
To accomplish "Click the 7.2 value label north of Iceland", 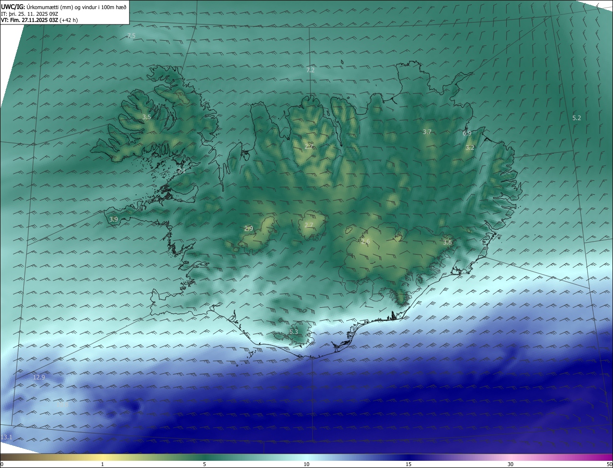I will (x=310, y=70).
